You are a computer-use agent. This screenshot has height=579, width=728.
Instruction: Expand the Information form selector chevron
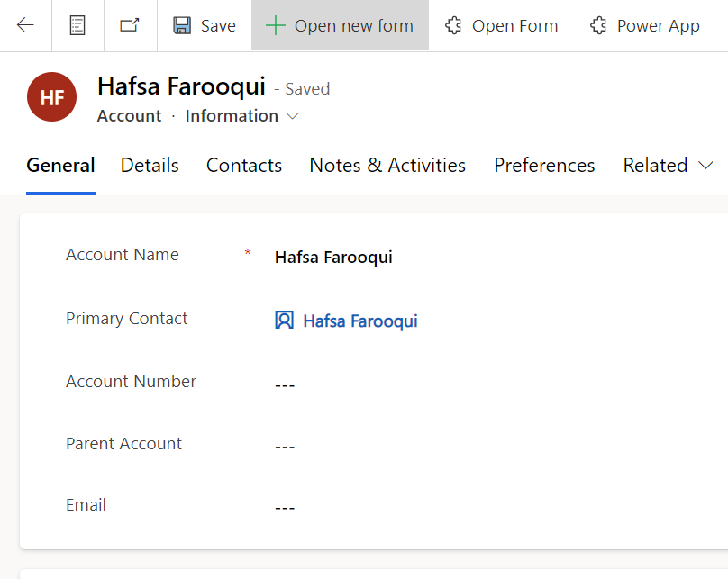[x=292, y=116]
